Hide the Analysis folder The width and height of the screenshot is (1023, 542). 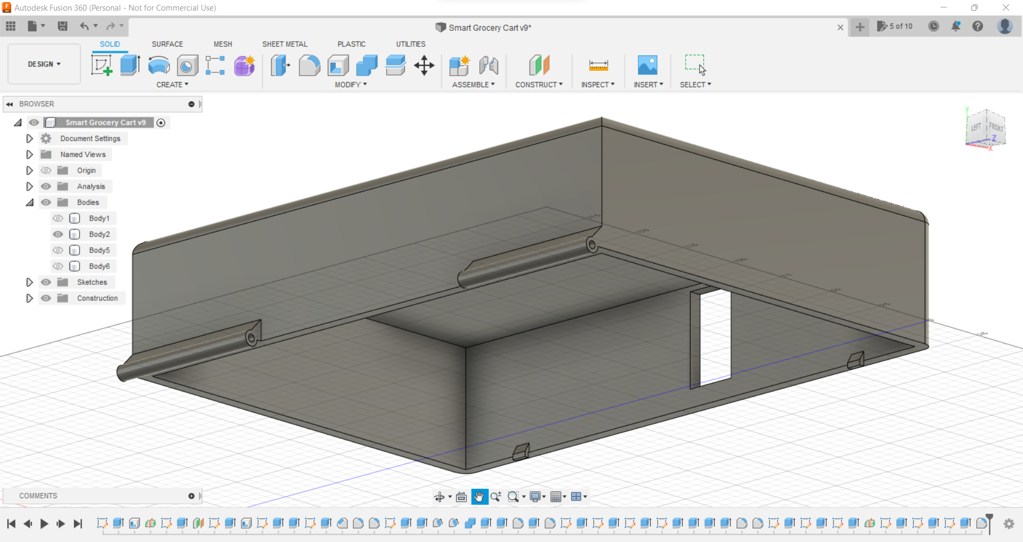pyautogui.click(x=46, y=186)
